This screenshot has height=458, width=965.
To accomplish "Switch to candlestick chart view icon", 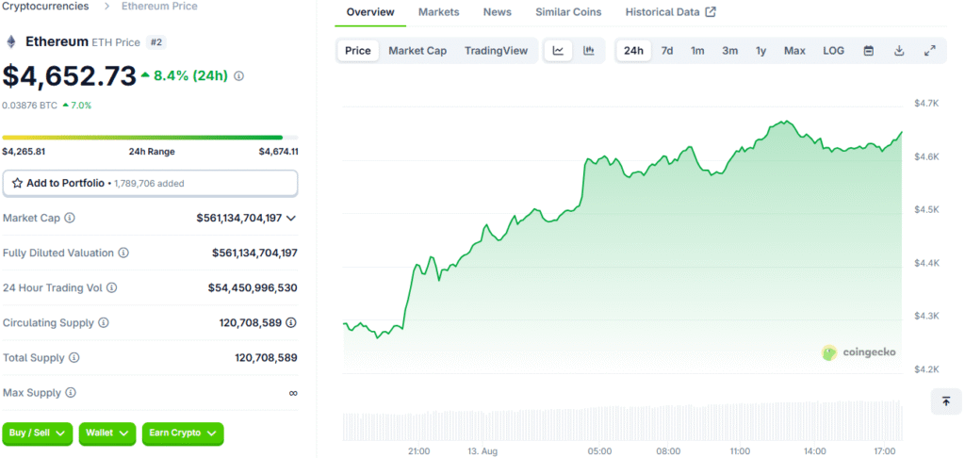I will pos(589,51).
